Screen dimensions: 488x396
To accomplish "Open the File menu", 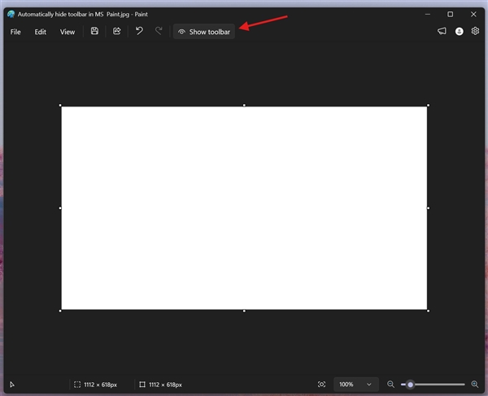I will pyautogui.click(x=15, y=32).
